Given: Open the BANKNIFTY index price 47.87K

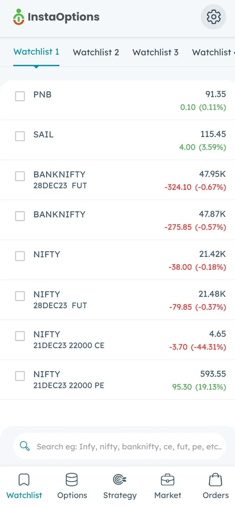Looking at the screenshot, I should click(x=212, y=214).
